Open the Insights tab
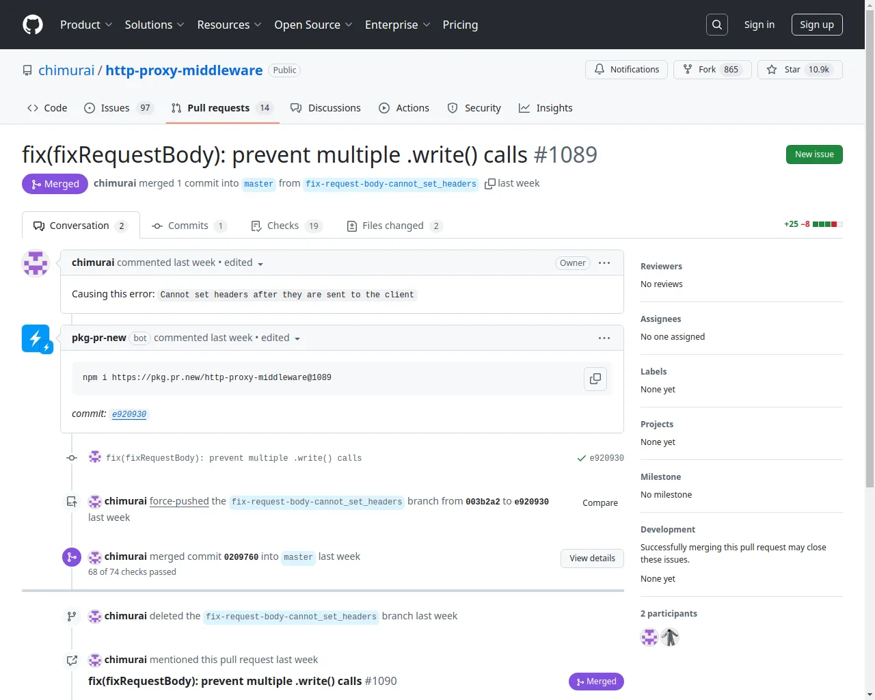 tap(546, 108)
